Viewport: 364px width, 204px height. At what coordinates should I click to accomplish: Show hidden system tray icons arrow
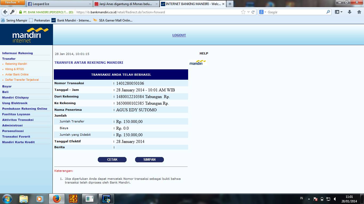coord(309,199)
